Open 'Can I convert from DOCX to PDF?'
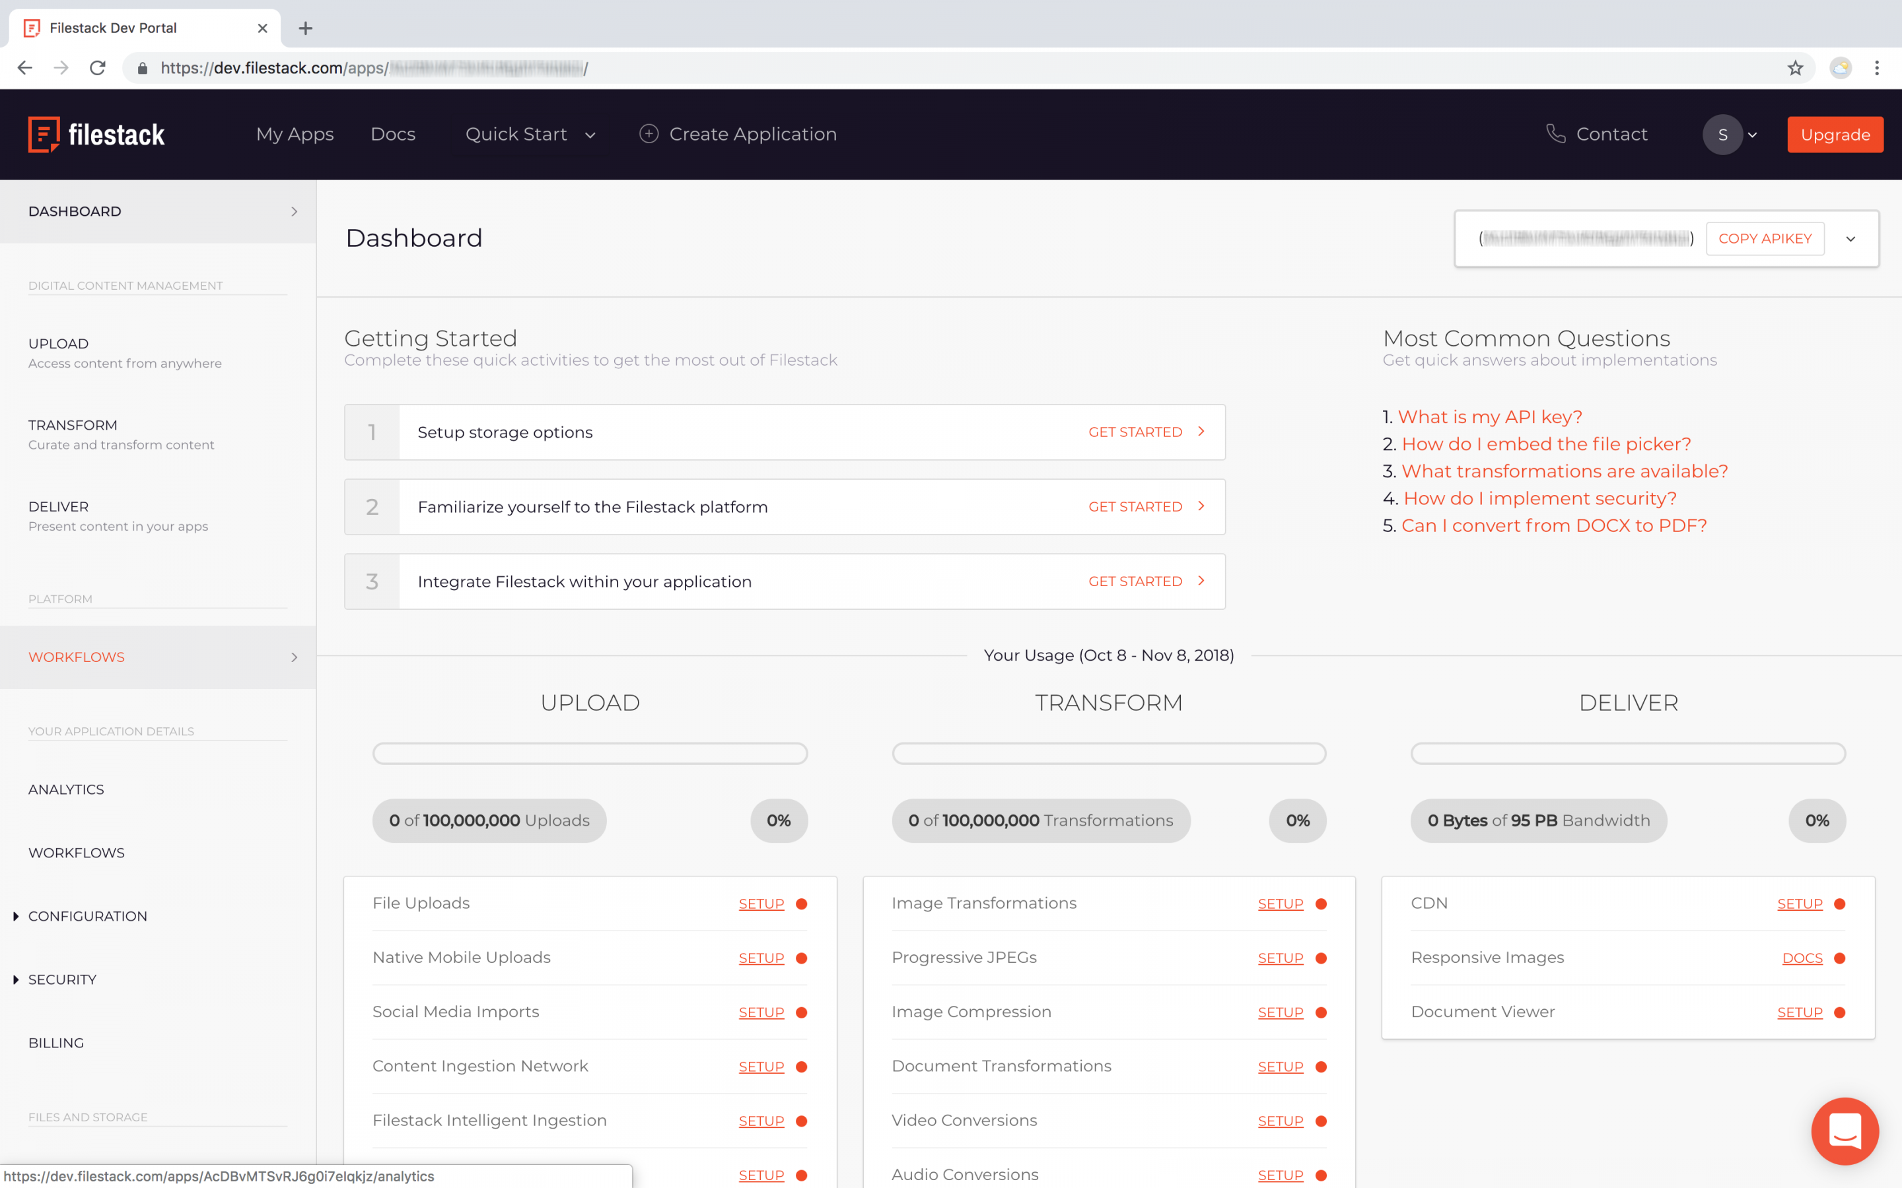This screenshot has height=1188, width=1902. coord(1554,525)
